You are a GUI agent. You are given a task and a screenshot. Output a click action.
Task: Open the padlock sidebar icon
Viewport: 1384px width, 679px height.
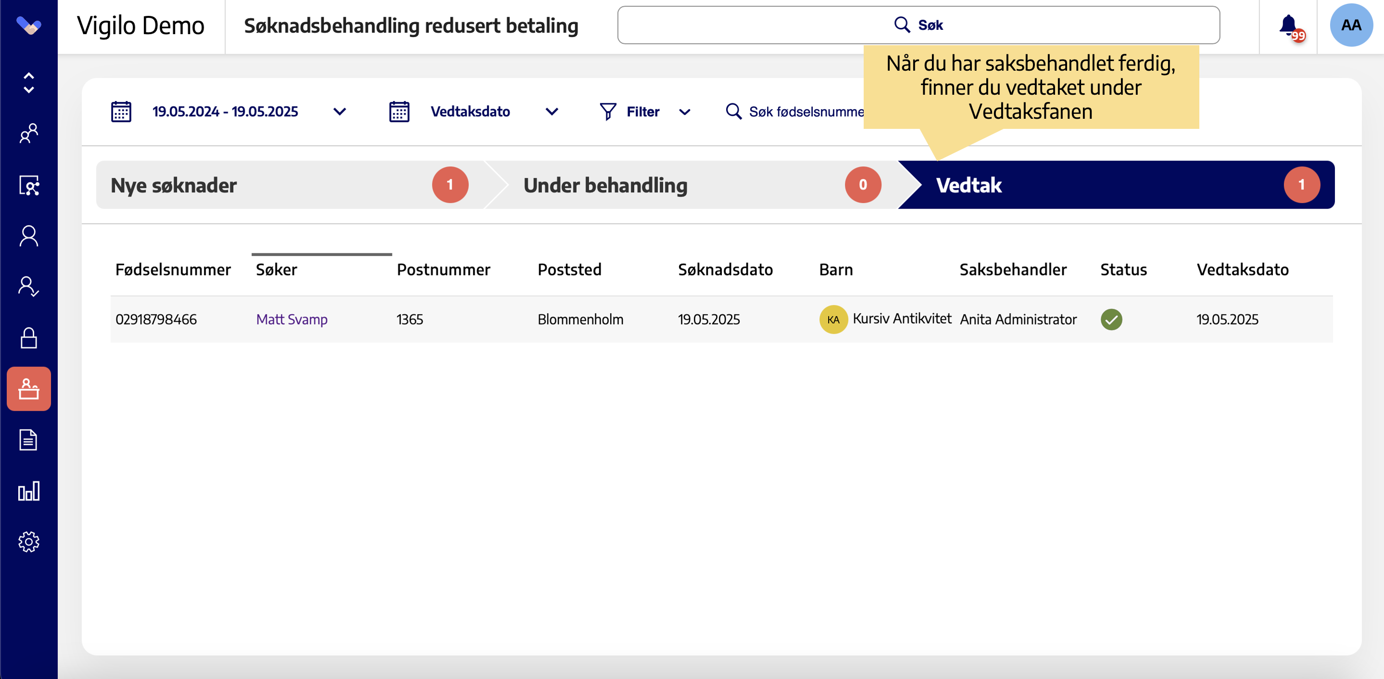tap(28, 338)
